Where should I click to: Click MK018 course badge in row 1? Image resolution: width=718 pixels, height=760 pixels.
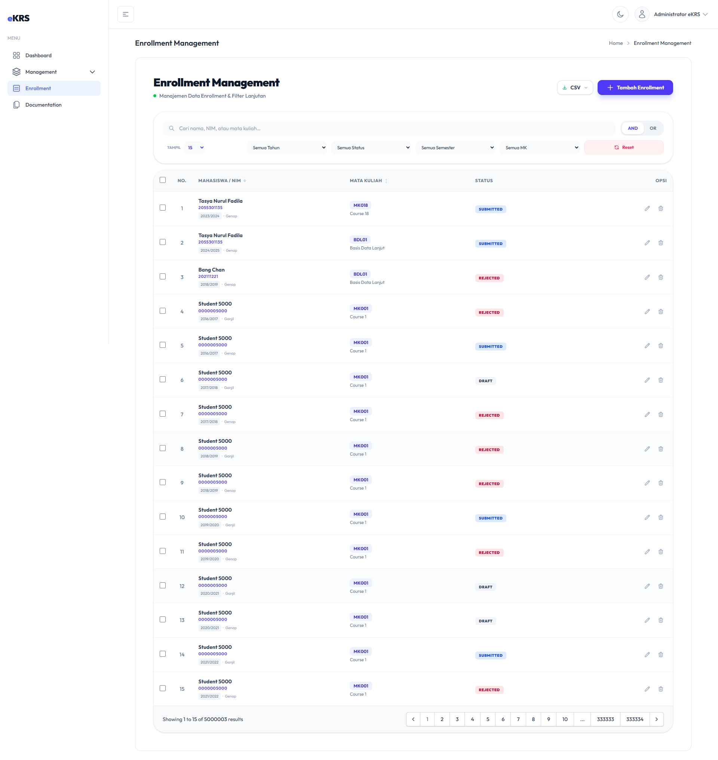(360, 205)
